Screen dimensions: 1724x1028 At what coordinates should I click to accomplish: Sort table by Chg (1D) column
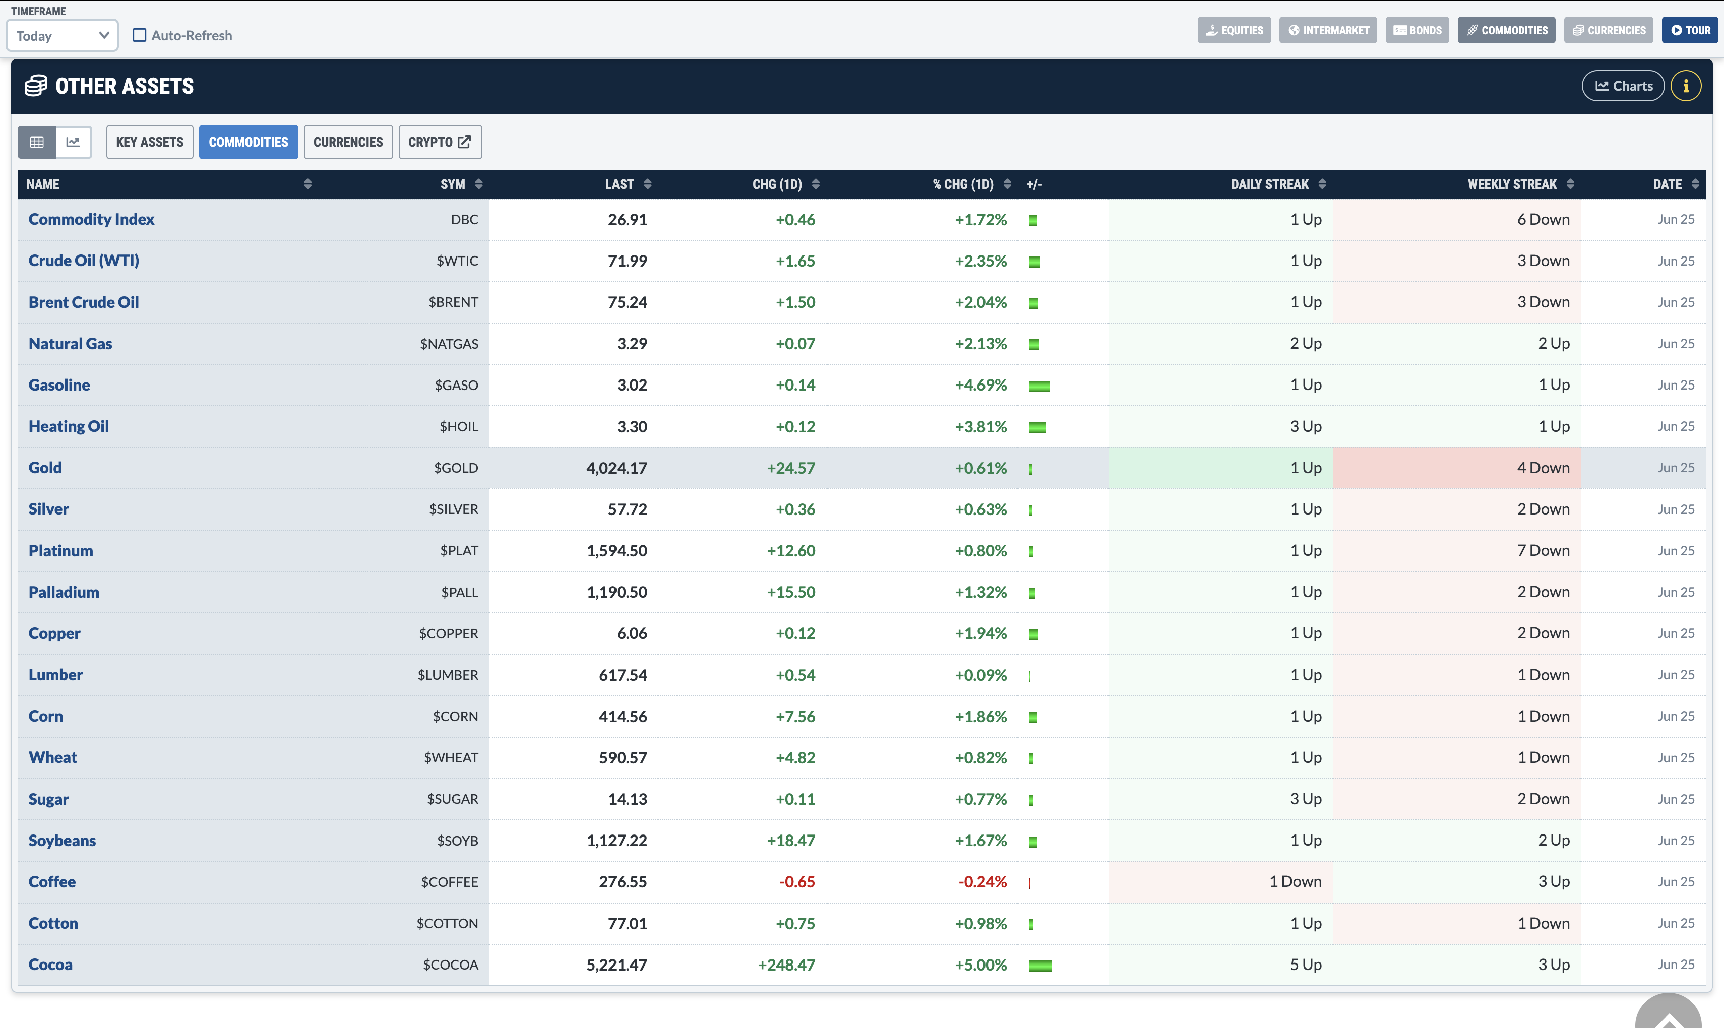(x=815, y=184)
